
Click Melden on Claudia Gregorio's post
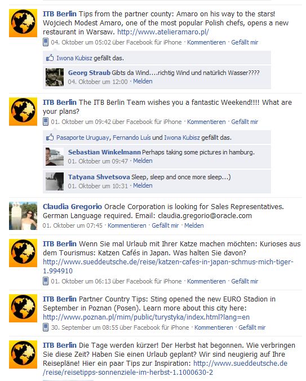point(194,225)
